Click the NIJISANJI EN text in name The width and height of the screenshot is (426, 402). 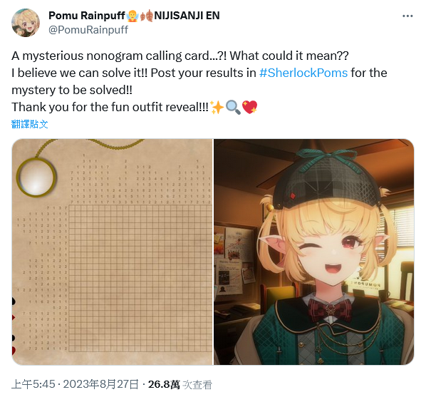(x=187, y=16)
